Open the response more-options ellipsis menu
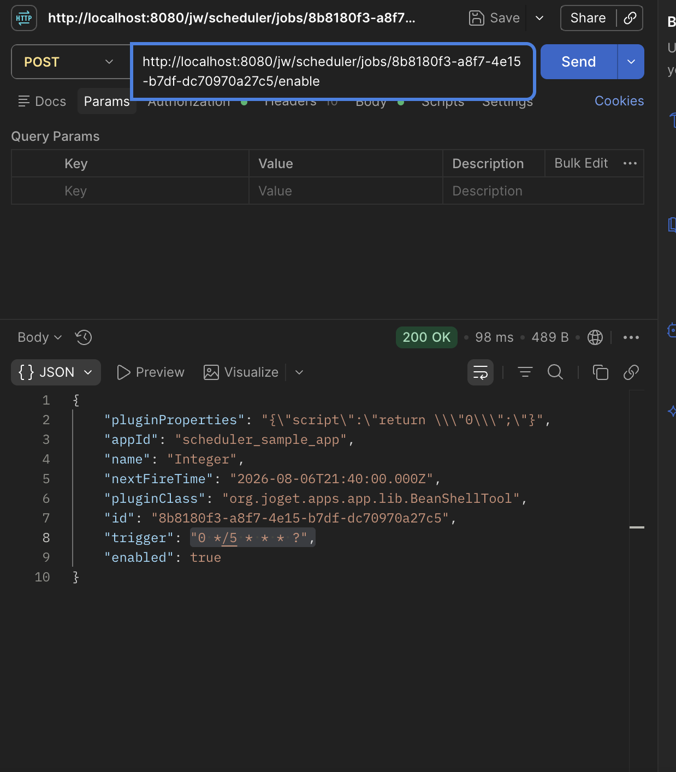Screen dimensions: 676x772 tap(631, 337)
